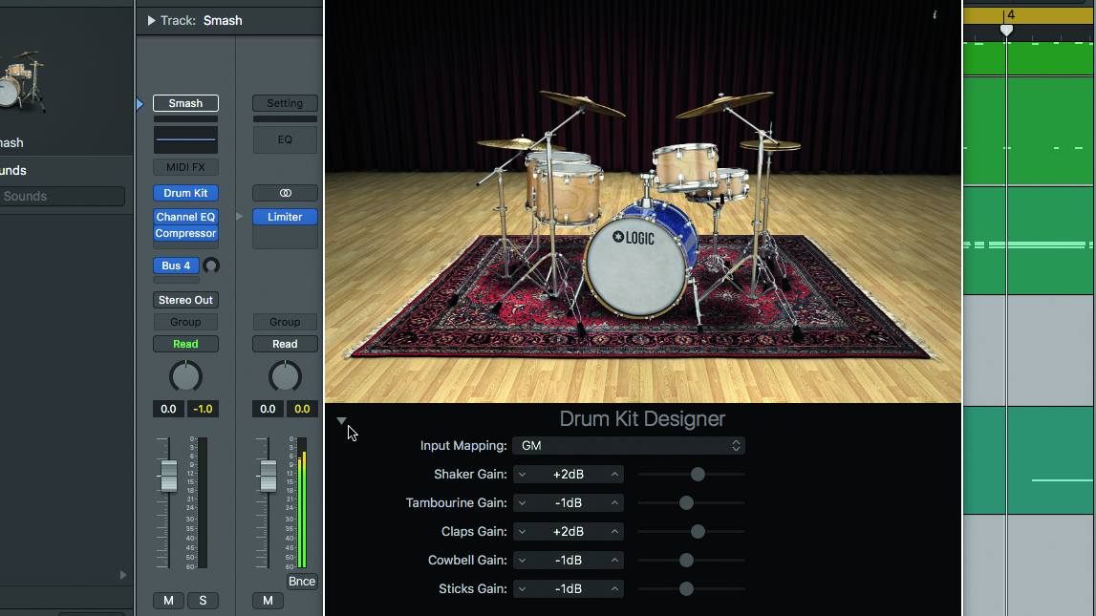The height and width of the screenshot is (616, 1096).
Task: Click the arrow at library panel bottom
Action: coord(123,575)
